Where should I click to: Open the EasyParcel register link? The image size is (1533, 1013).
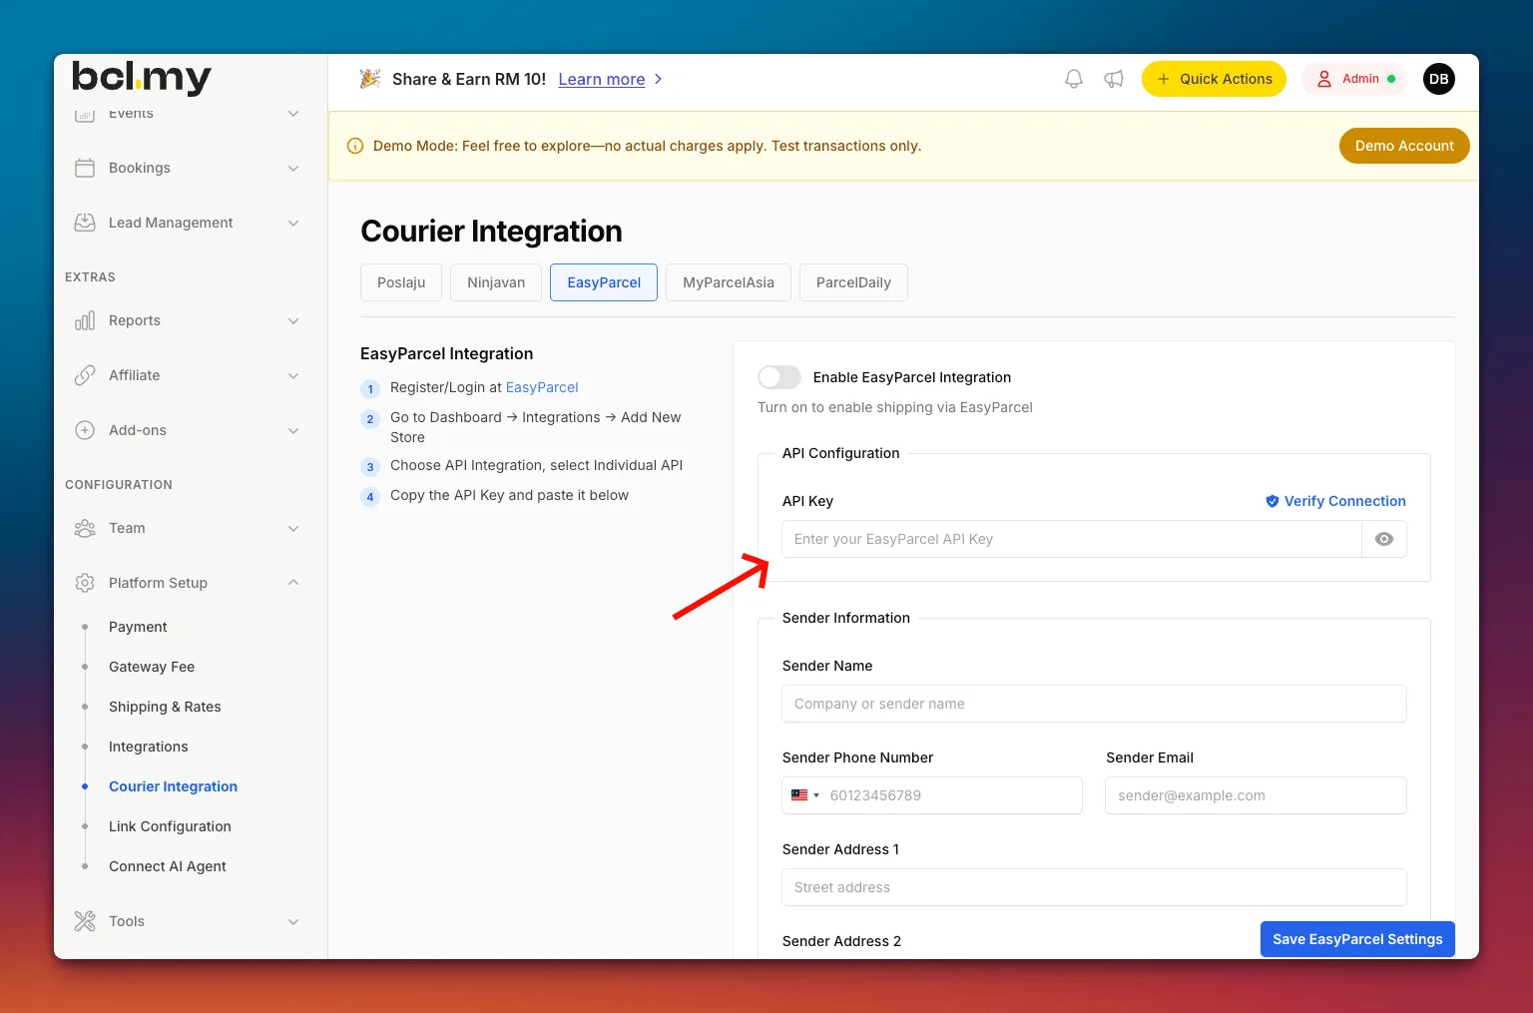(542, 387)
